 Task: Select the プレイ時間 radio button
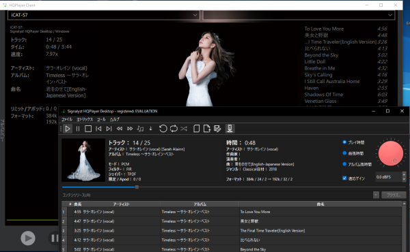(344, 142)
